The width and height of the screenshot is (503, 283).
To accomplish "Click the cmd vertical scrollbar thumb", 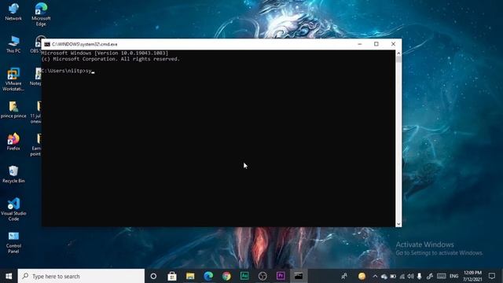I will click(398, 60).
